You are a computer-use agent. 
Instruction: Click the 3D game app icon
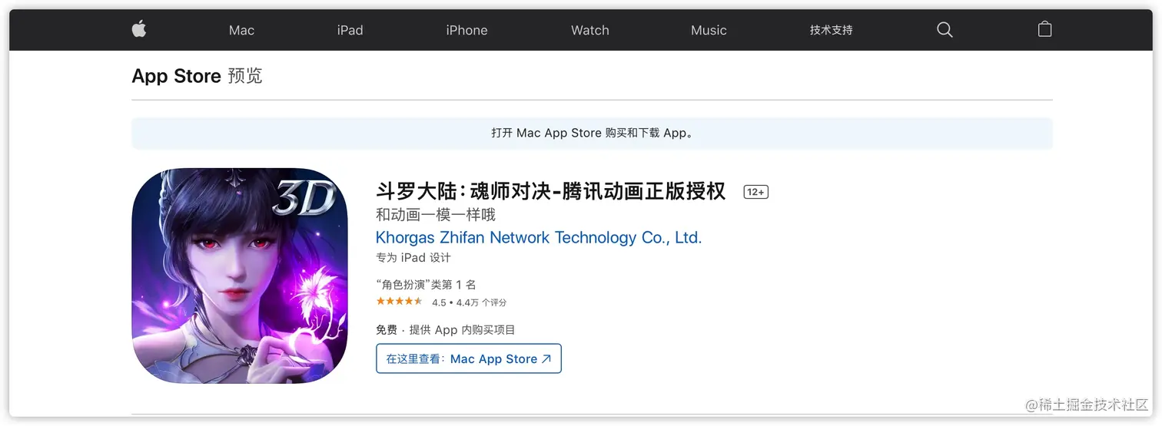[240, 276]
